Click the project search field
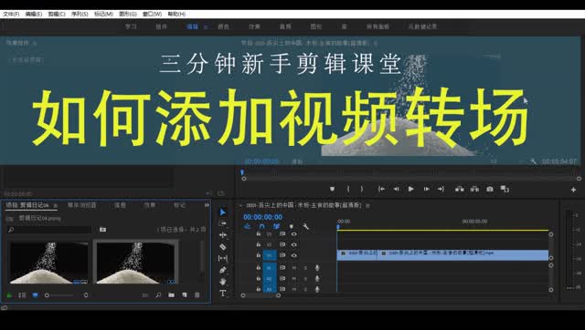The image size is (585, 330). tap(49, 230)
